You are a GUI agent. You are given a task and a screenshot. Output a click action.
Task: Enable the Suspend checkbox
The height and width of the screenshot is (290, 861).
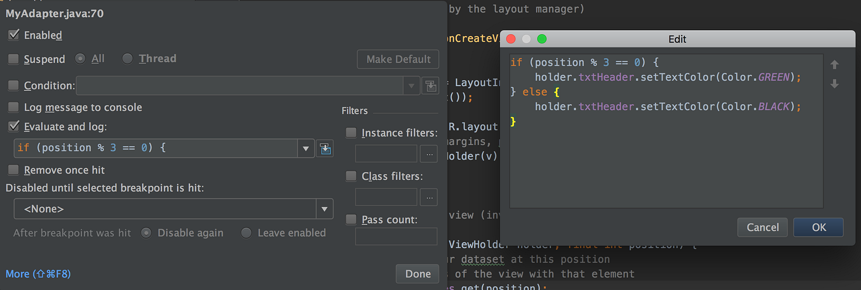pyautogui.click(x=14, y=59)
